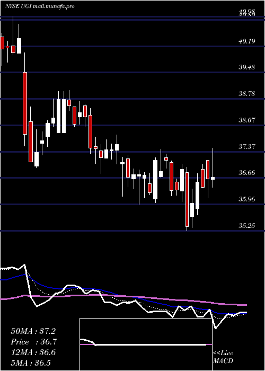Click the 'Price : 36.7' legend entry
Image resolution: width=265 pixels, height=371 pixels.
[33, 342]
